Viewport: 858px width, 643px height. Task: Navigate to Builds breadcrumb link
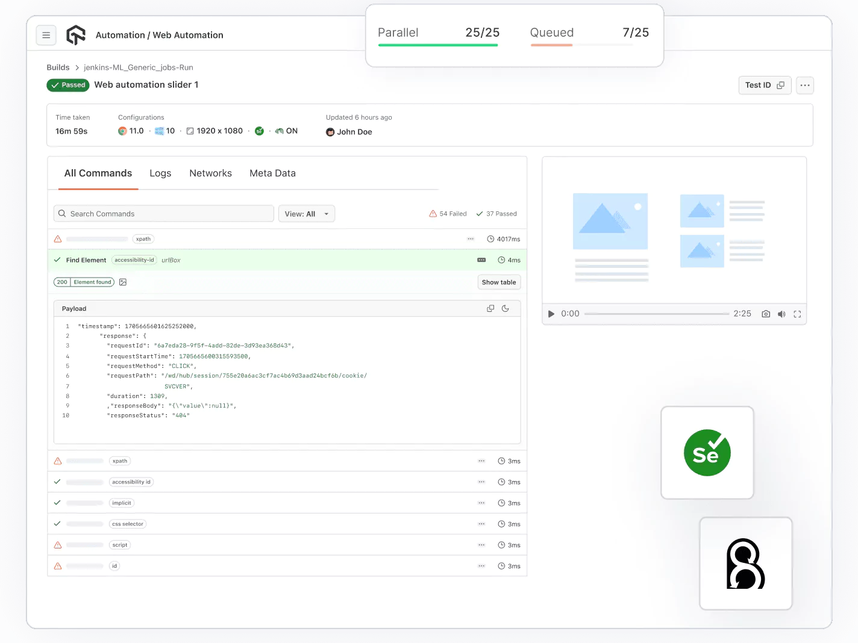point(58,67)
